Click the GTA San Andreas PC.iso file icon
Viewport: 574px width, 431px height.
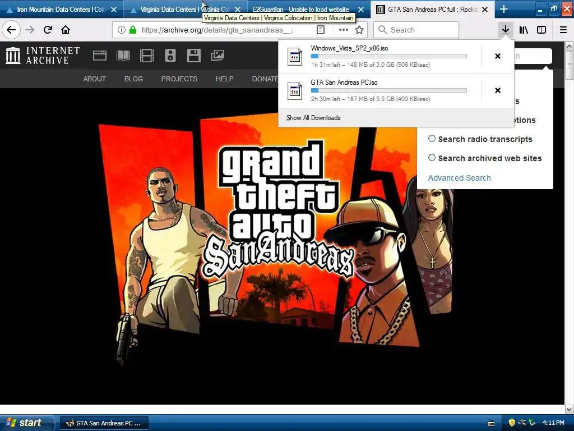[295, 91]
